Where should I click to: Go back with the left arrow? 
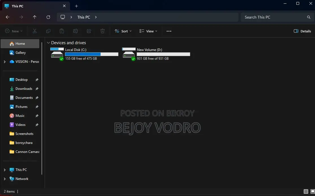pyautogui.click(x=8, y=17)
